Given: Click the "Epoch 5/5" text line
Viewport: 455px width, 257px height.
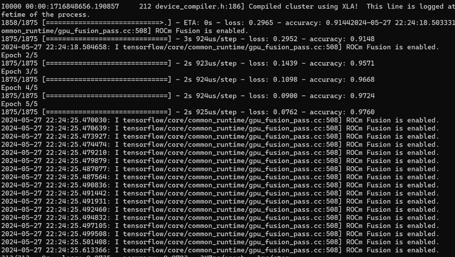Looking at the screenshot, I should tap(19, 104).
